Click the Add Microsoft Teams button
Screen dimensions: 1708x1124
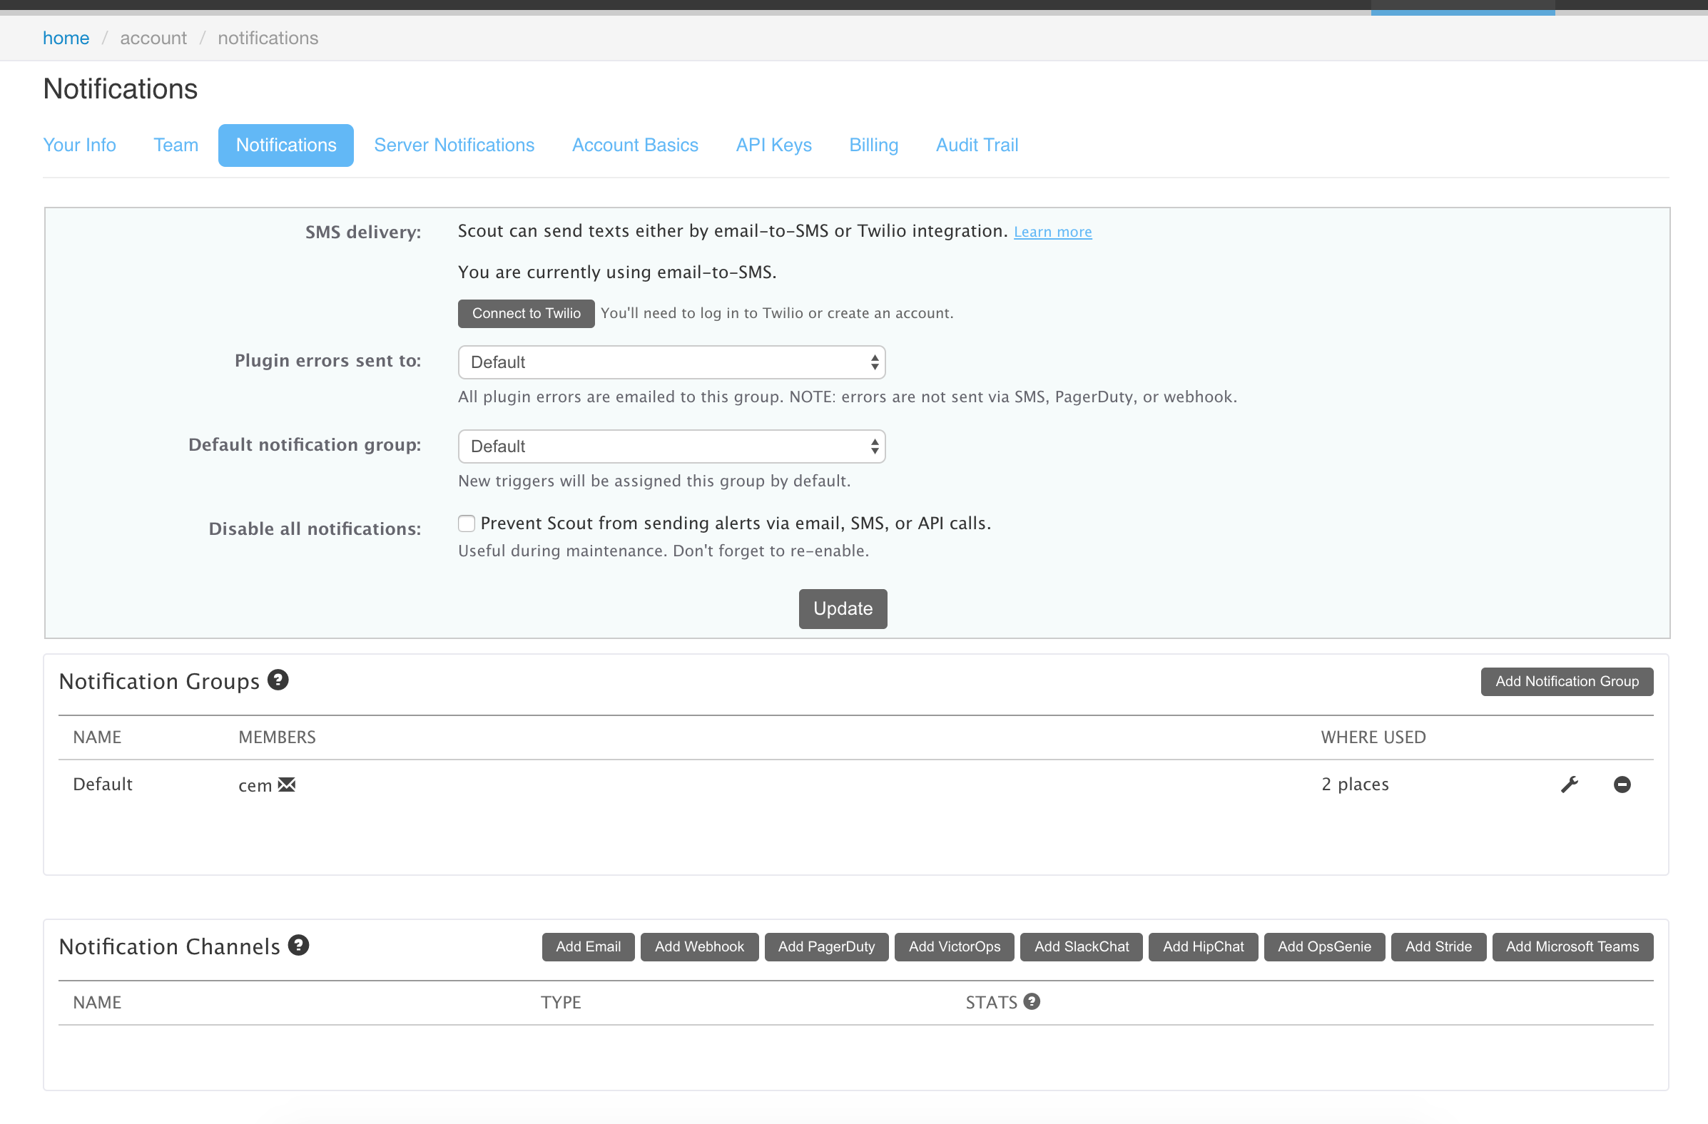[x=1572, y=946]
